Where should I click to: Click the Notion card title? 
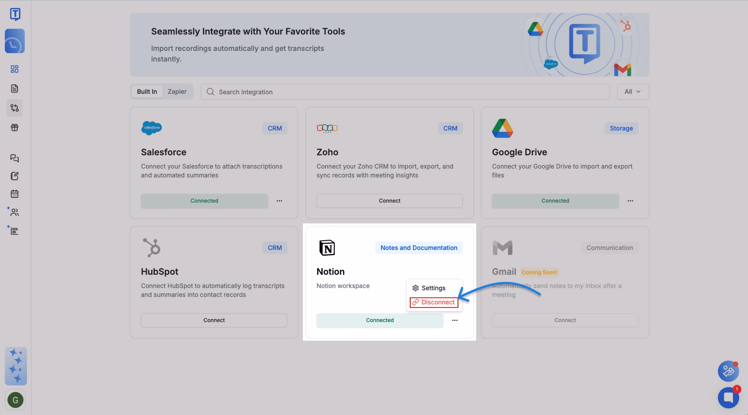tap(331, 272)
